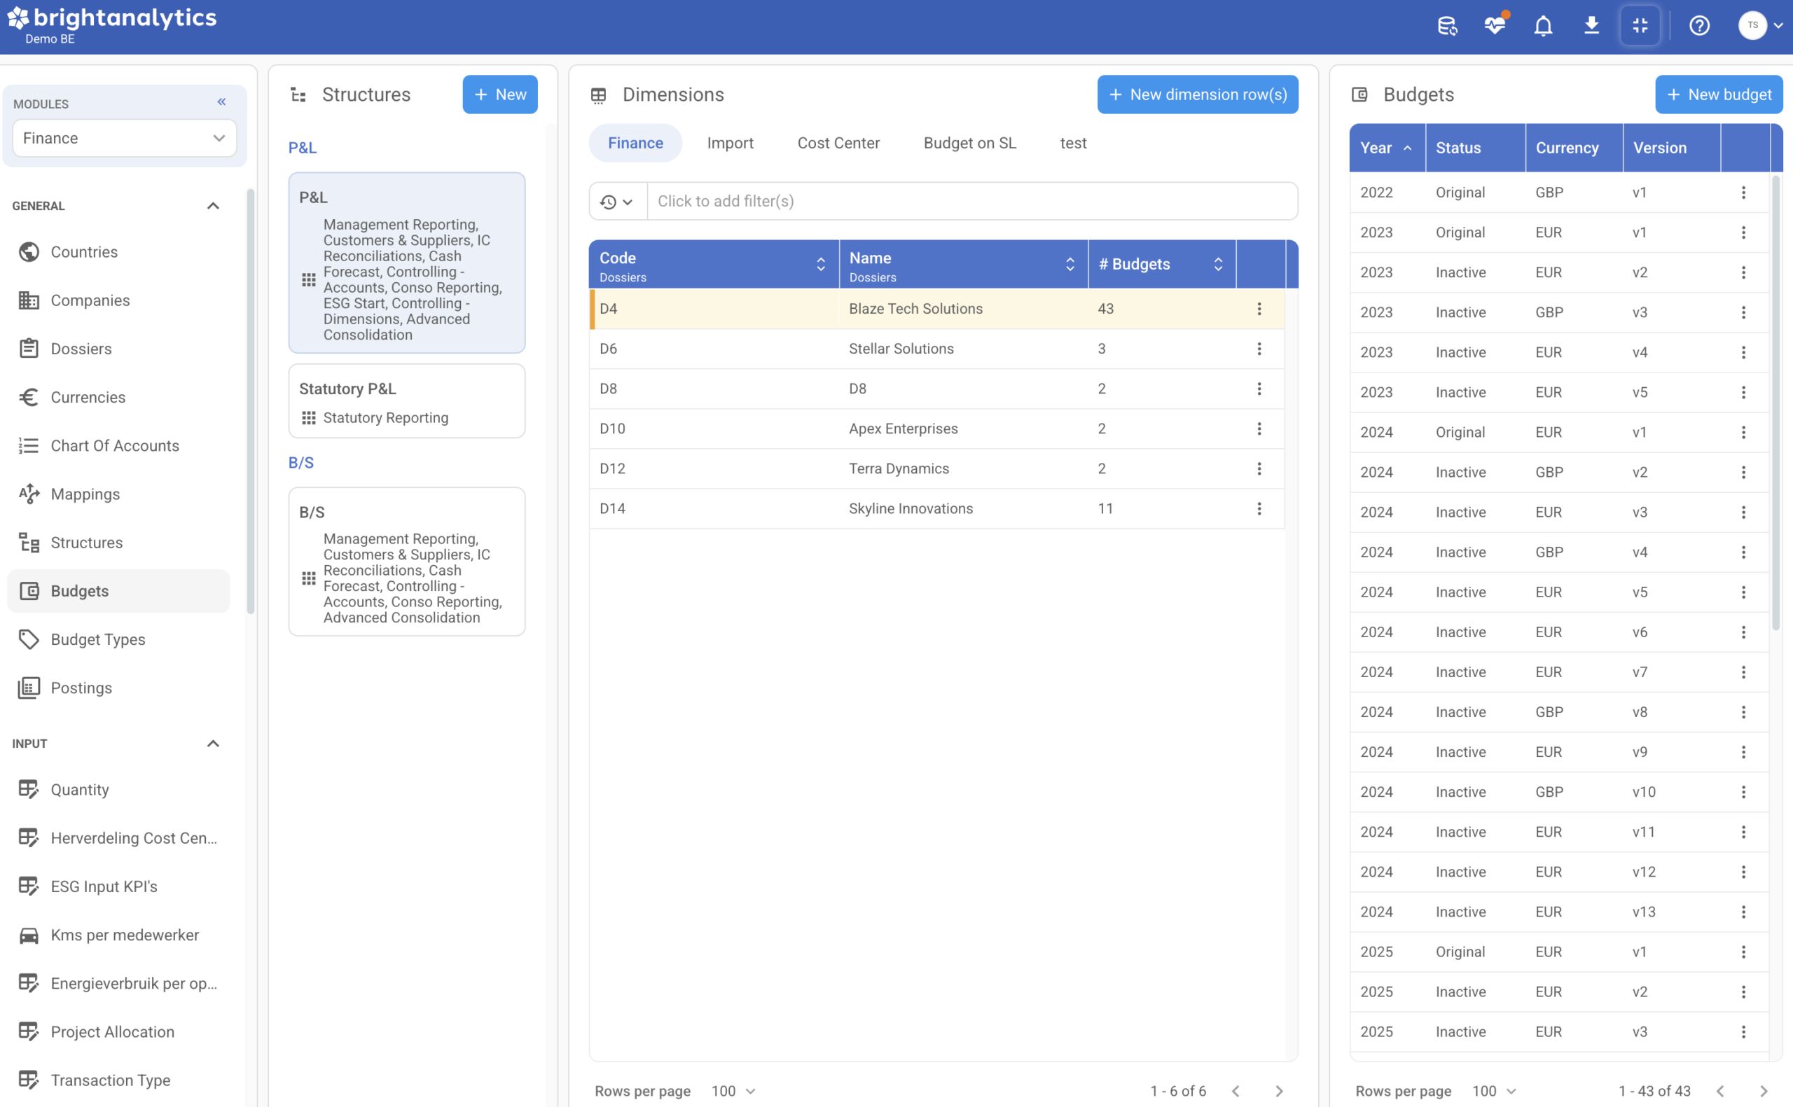Select the Apex Enterprises row
The image size is (1793, 1107).
coord(936,429)
